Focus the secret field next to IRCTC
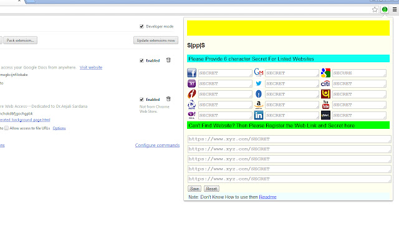Viewport: 399px width, 249px height. [225, 105]
